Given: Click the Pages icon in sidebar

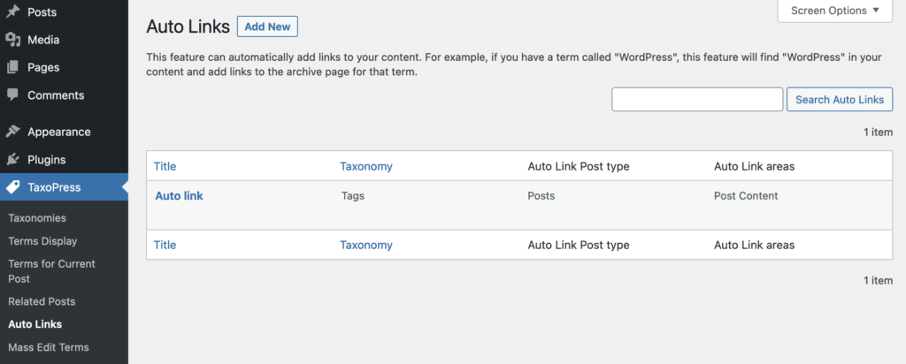Looking at the screenshot, I should (x=12, y=67).
